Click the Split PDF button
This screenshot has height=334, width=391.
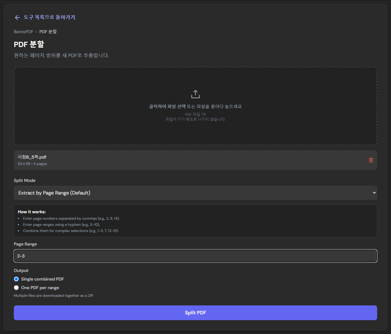tap(195, 313)
